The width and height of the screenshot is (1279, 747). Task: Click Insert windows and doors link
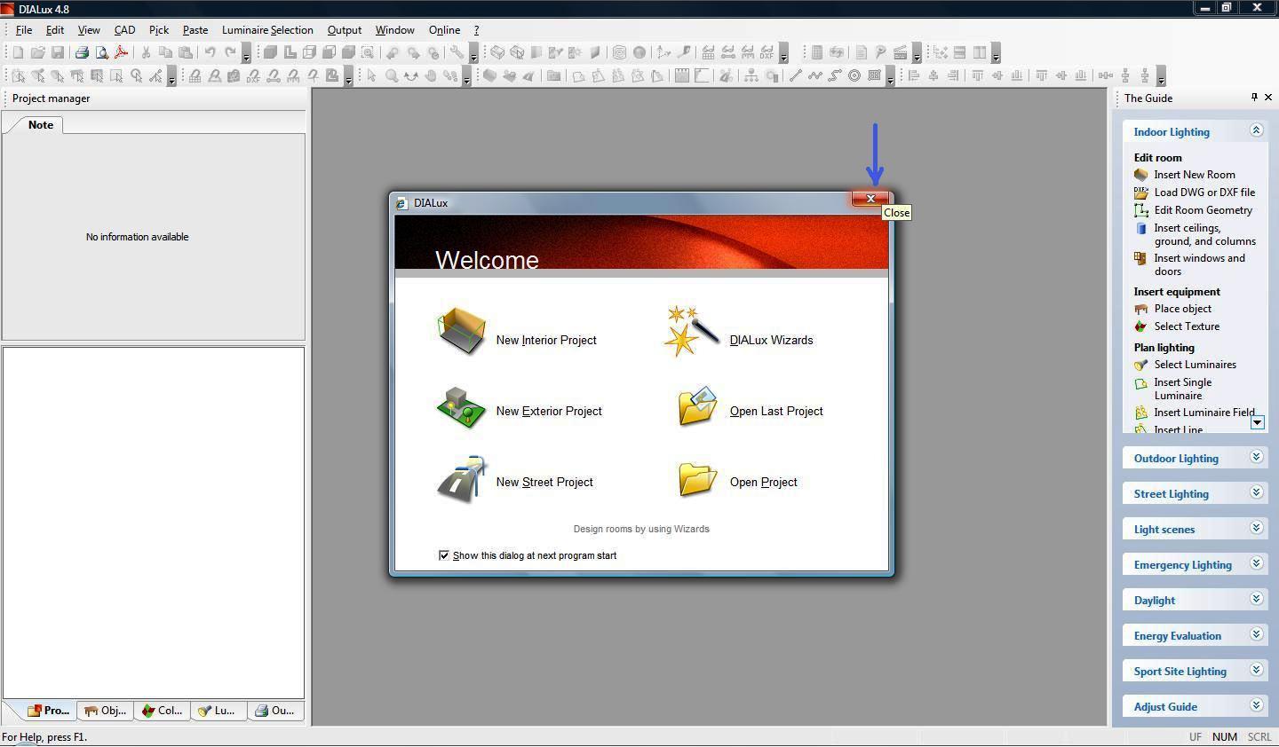(x=1199, y=264)
